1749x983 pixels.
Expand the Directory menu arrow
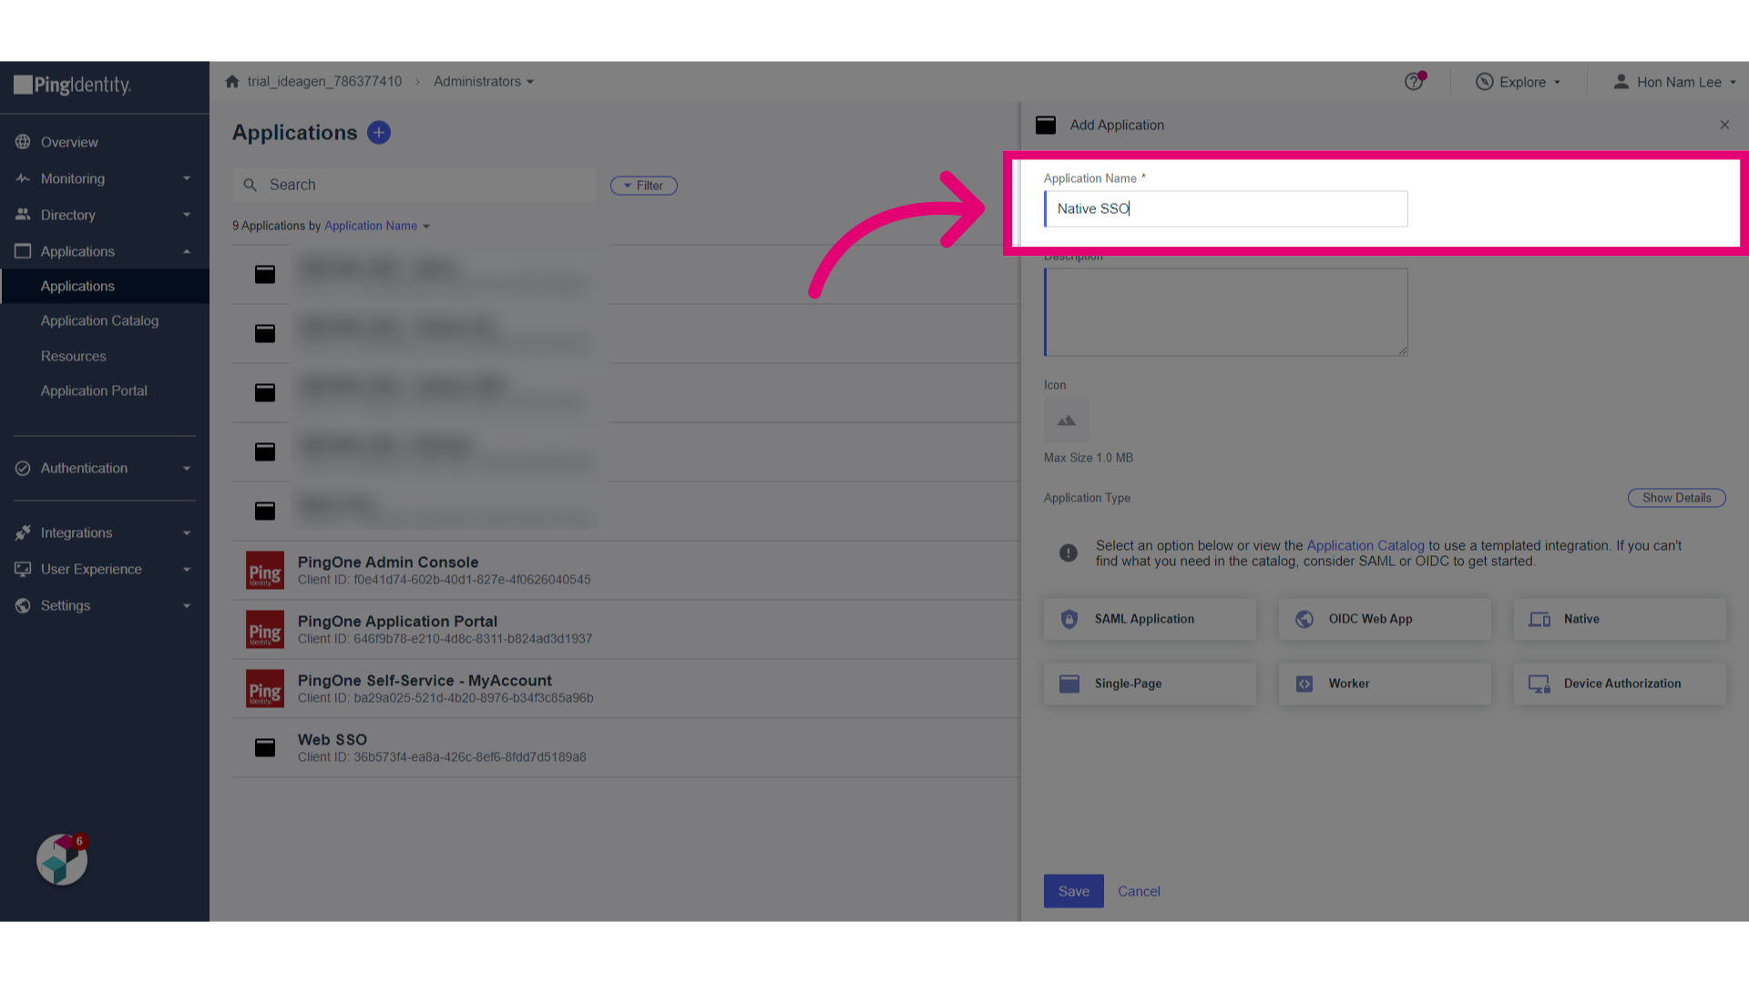pos(187,215)
